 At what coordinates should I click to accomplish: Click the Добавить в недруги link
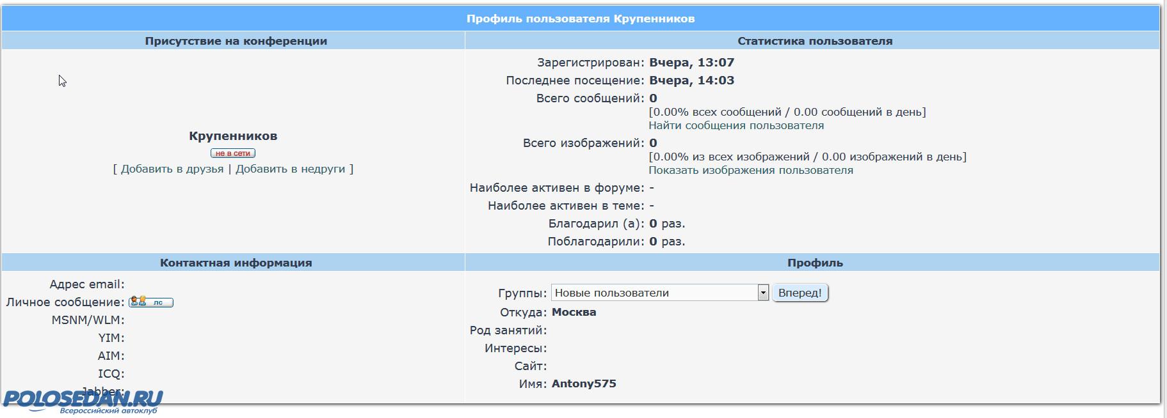coord(290,169)
